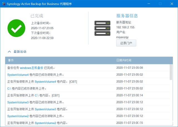Click SystemVolume3 link in 正在开始读取 row

click(45, 109)
